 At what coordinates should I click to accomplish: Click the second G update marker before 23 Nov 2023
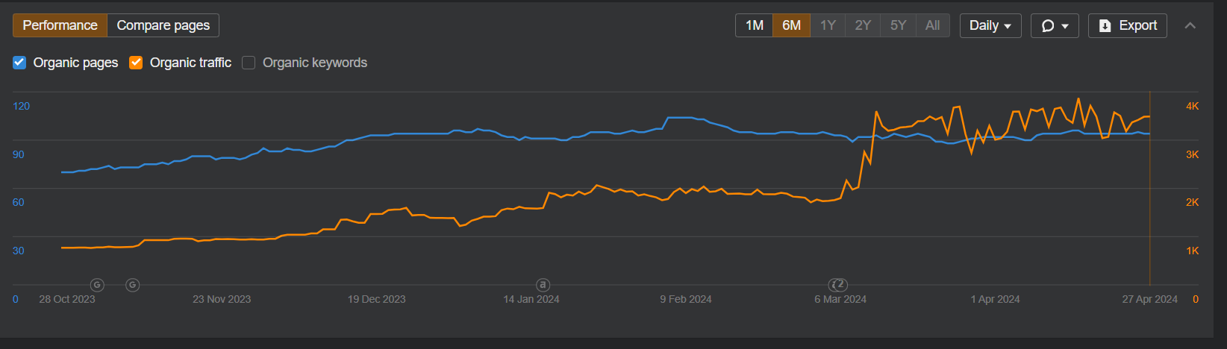(x=132, y=285)
